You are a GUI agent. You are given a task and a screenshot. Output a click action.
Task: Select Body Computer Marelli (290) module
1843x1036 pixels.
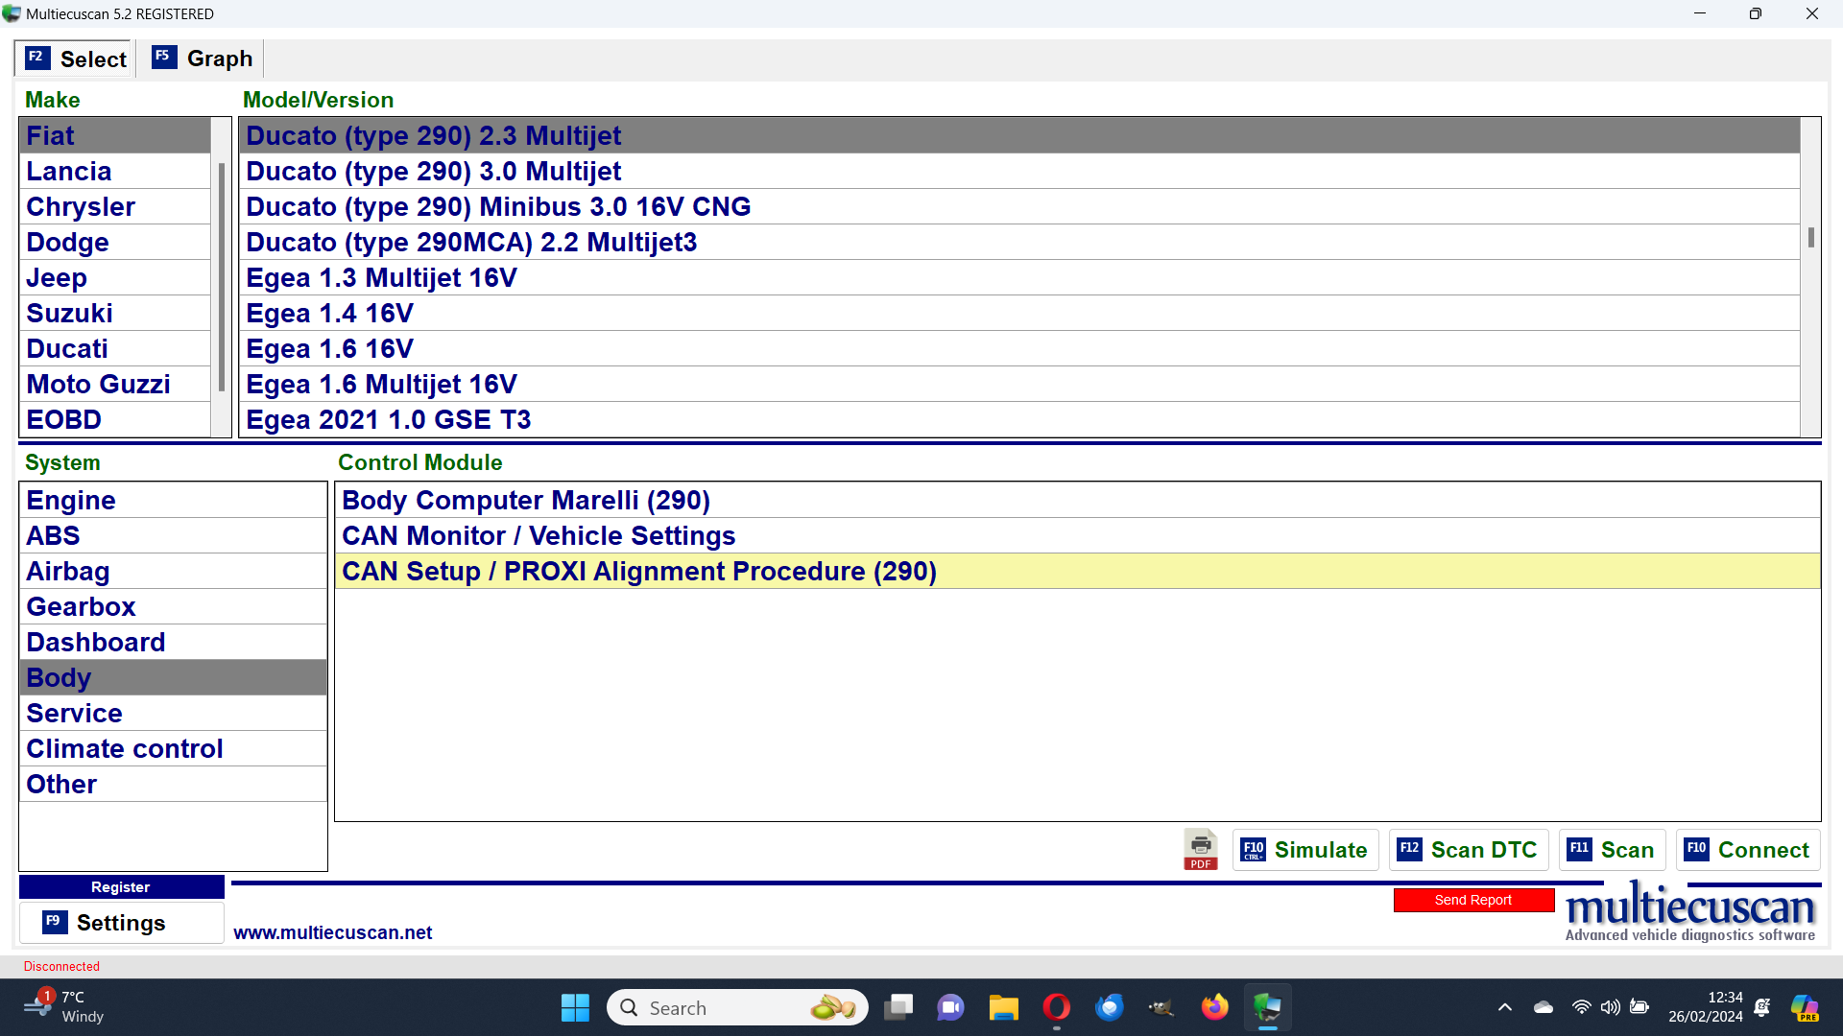tap(526, 501)
